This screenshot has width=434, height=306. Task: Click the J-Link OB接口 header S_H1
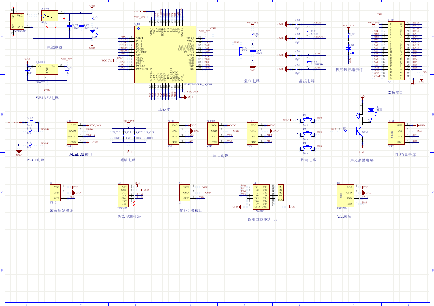pos(72,134)
